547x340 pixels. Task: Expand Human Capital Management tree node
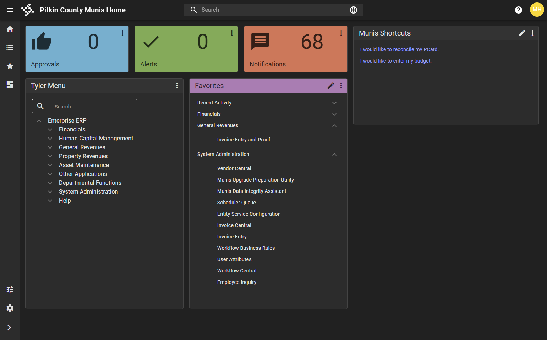[x=50, y=139]
